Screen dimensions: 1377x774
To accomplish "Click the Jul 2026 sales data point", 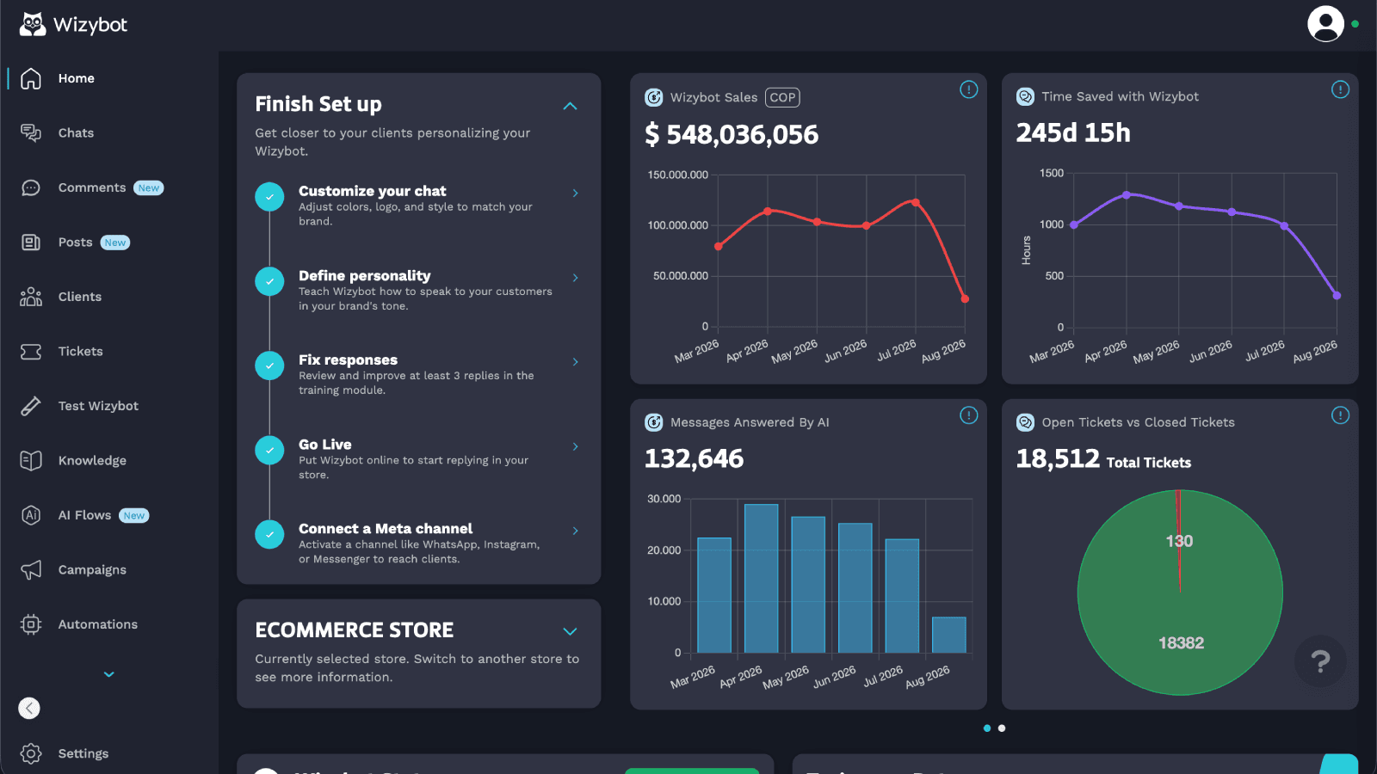I will pos(916,203).
